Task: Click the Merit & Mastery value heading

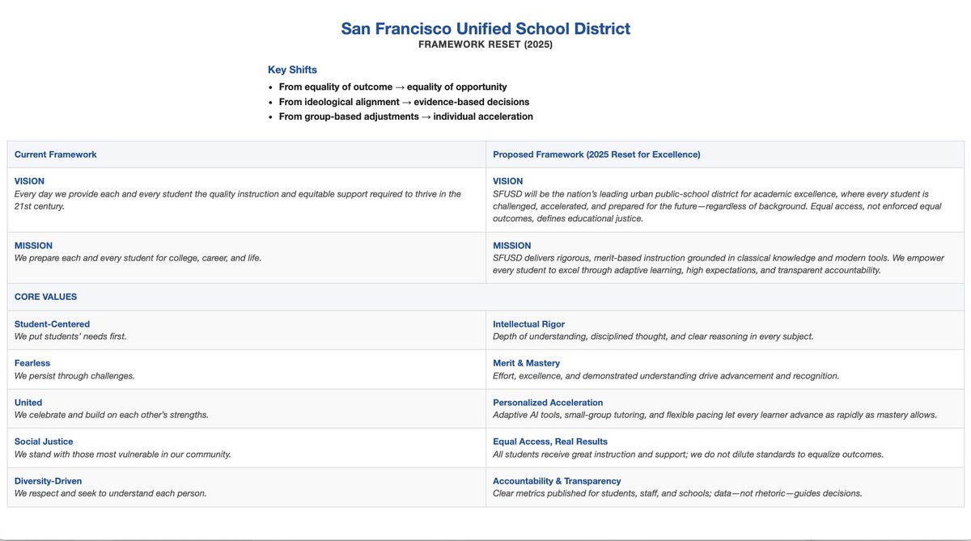Action: click(x=527, y=363)
